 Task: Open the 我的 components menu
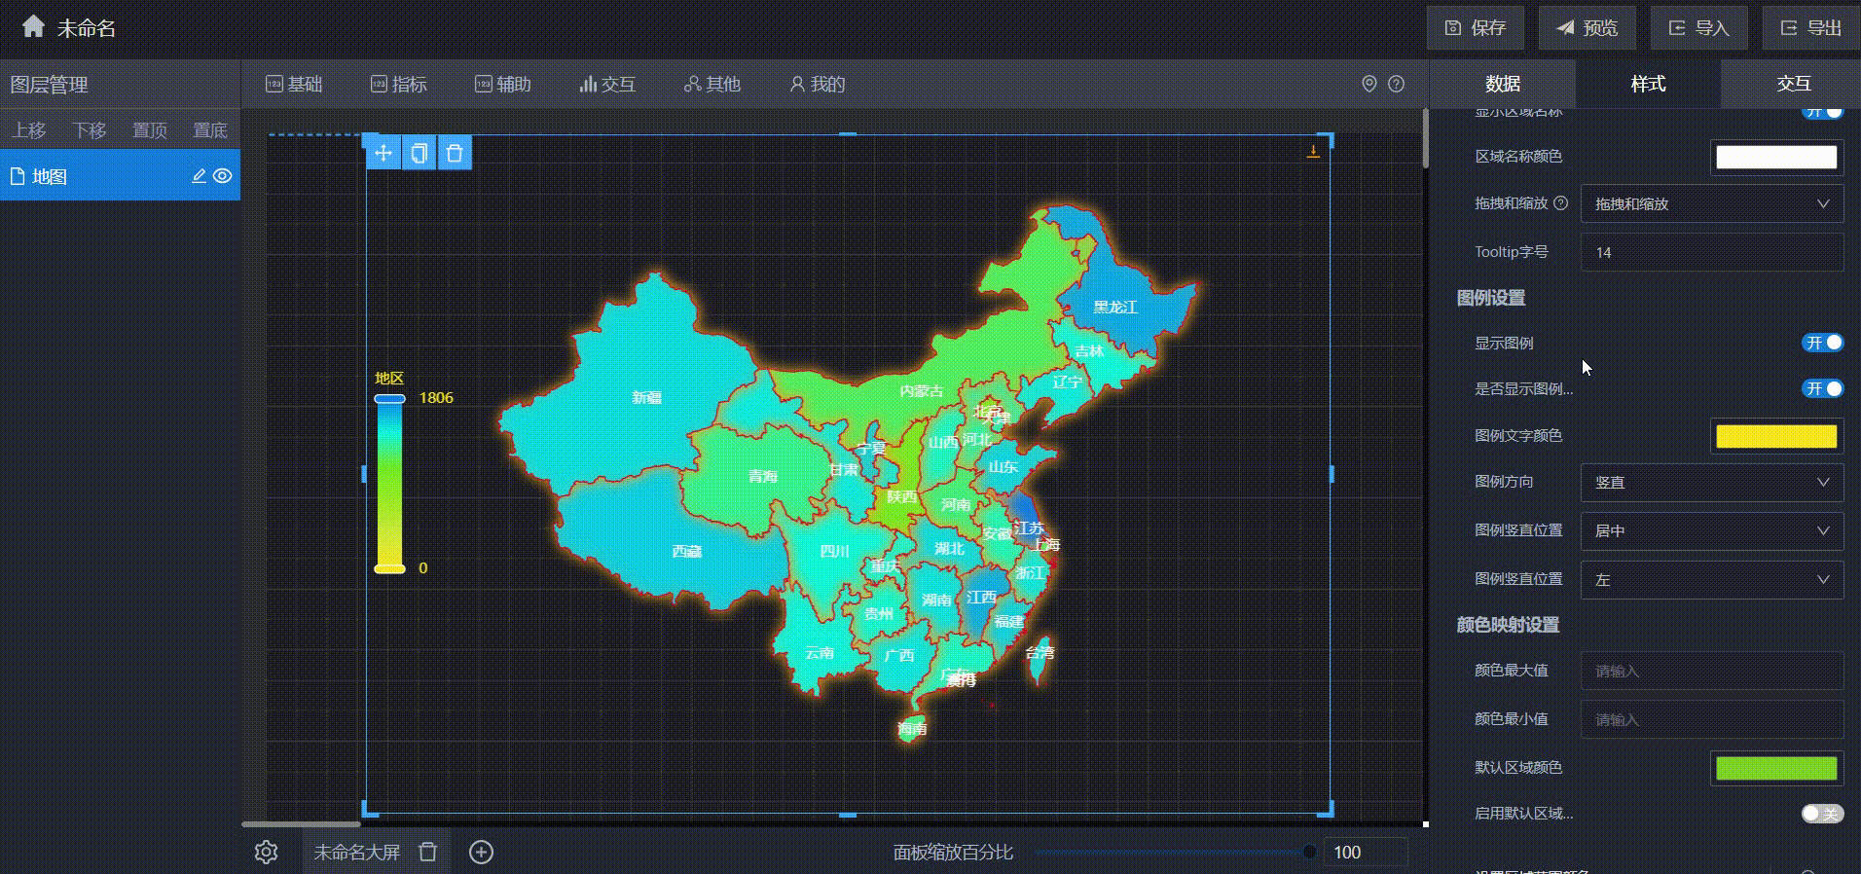818,85
